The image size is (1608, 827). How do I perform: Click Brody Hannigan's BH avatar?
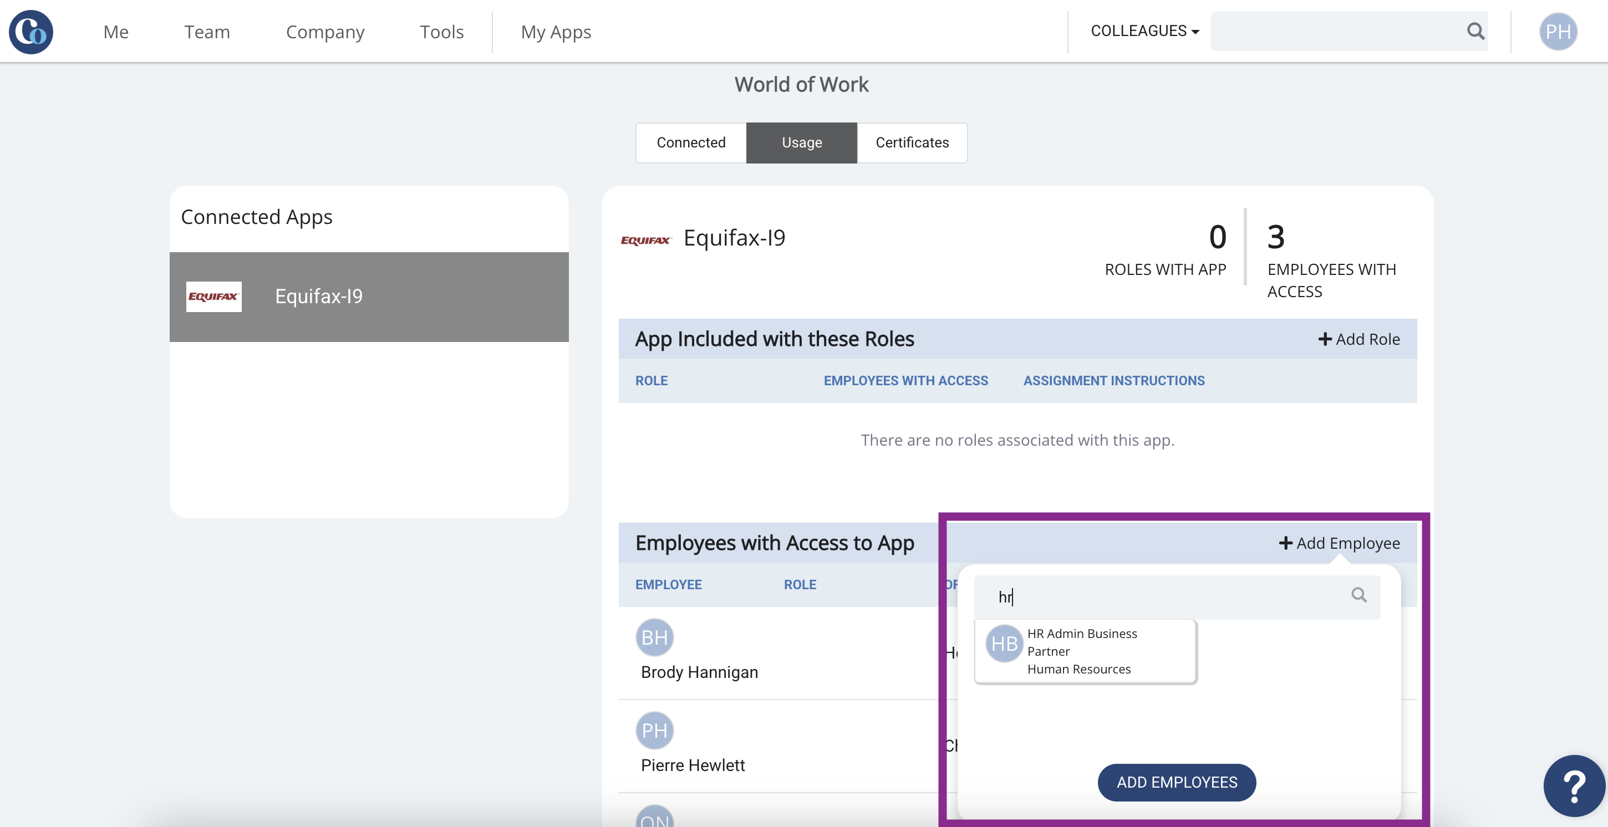(654, 637)
